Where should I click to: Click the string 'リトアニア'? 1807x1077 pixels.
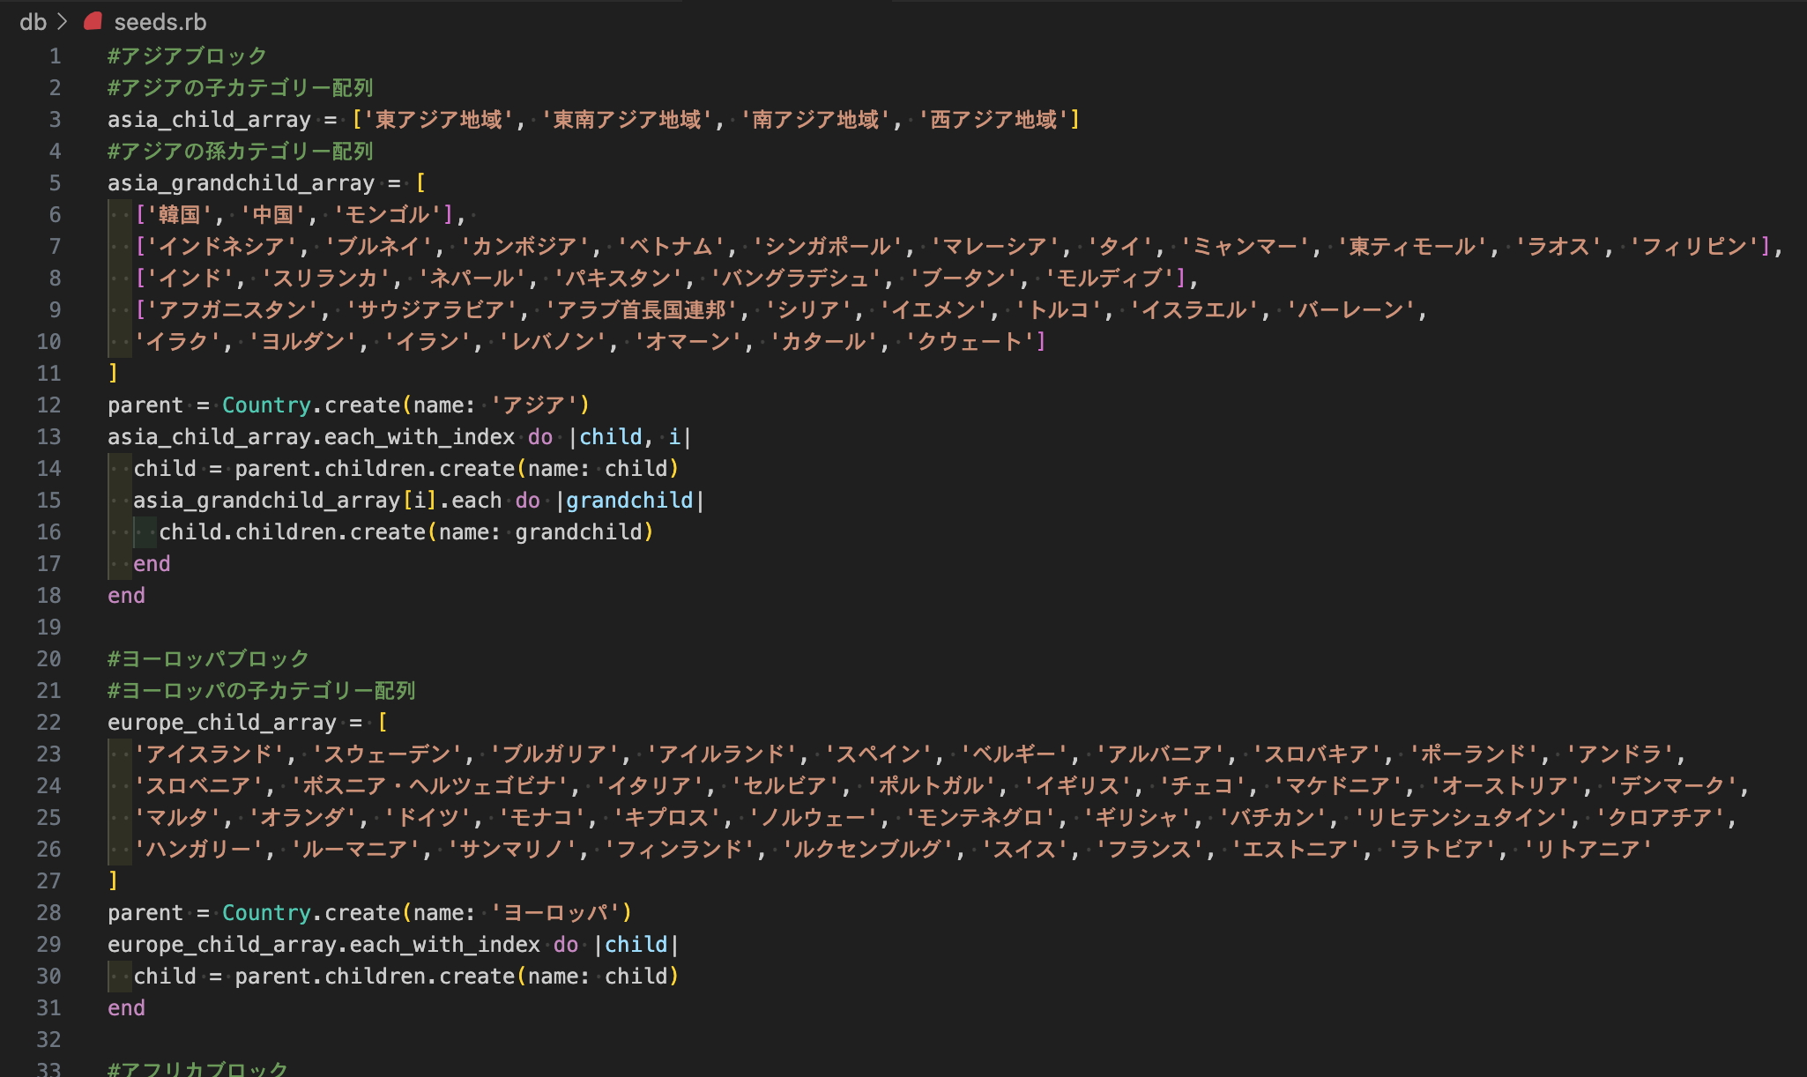click(x=1588, y=850)
